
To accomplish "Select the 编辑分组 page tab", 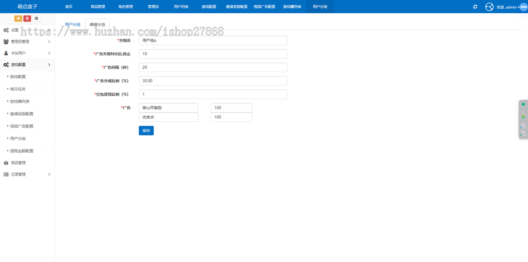I will tap(97, 25).
